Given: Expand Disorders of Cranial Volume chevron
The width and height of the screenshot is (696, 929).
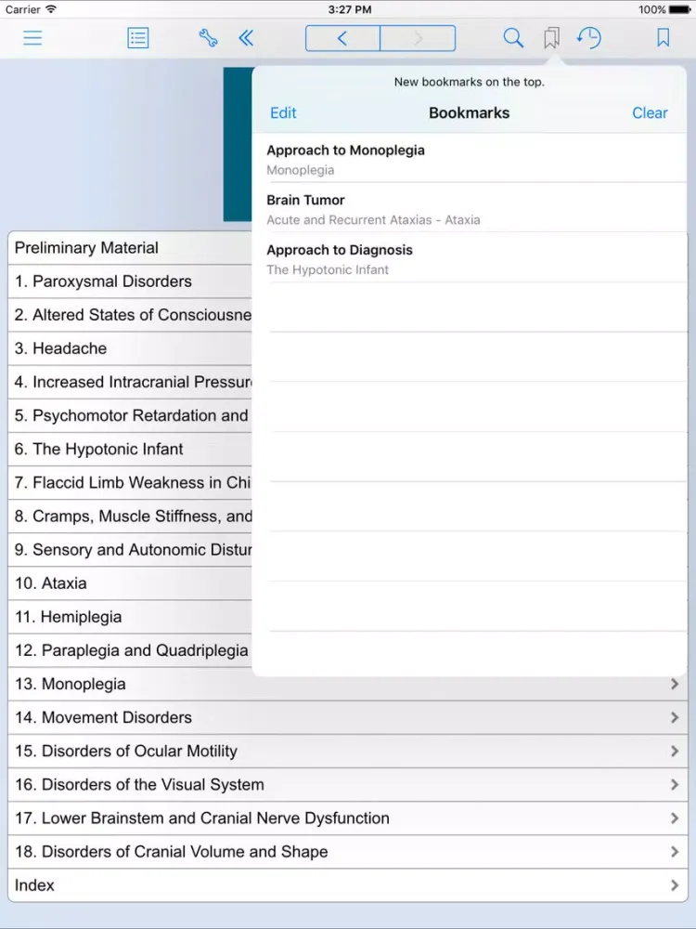Looking at the screenshot, I should [675, 852].
